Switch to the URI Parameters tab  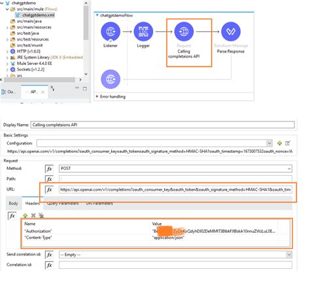pos(99,203)
